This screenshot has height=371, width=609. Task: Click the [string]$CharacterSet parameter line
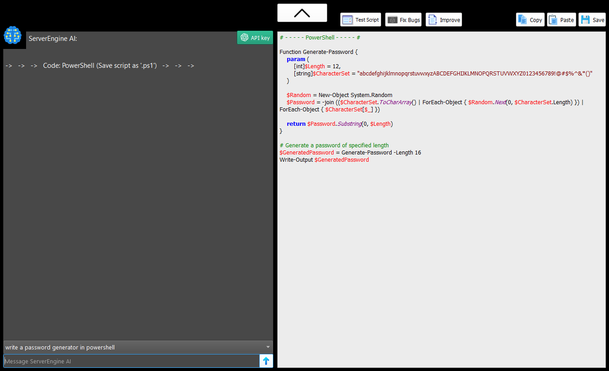click(x=443, y=74)
